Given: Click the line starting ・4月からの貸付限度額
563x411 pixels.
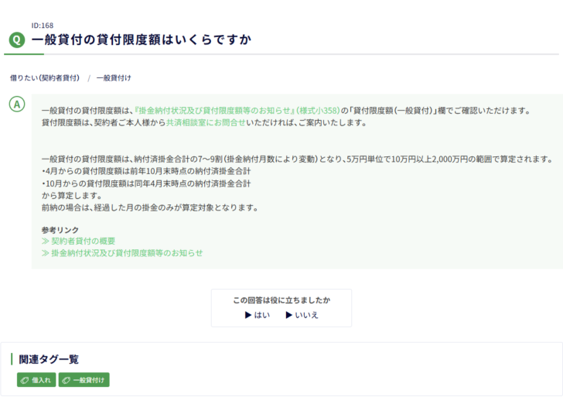Looking at the screenshot, I should click(146, 171).
